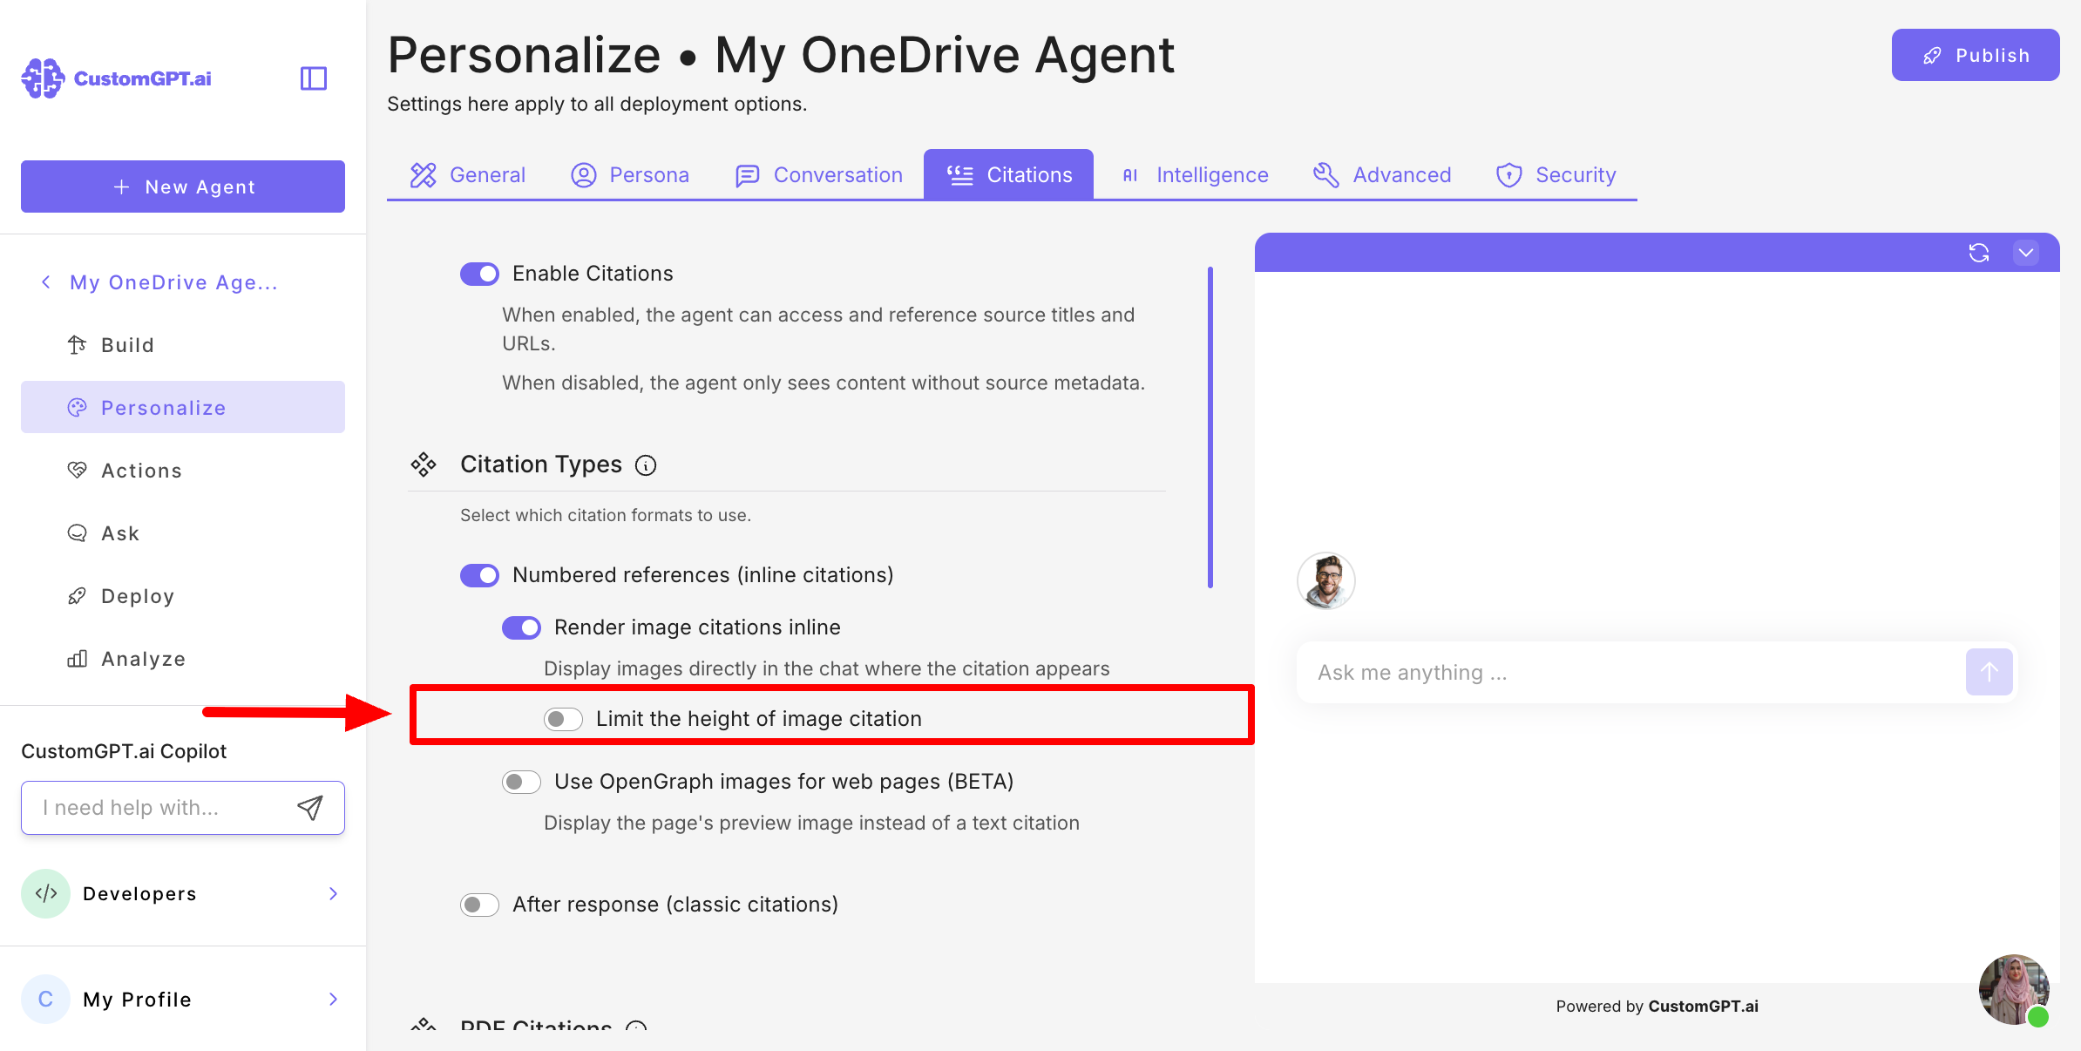
Task: Enable Limit the height of image citation
Action: [563, 719]
